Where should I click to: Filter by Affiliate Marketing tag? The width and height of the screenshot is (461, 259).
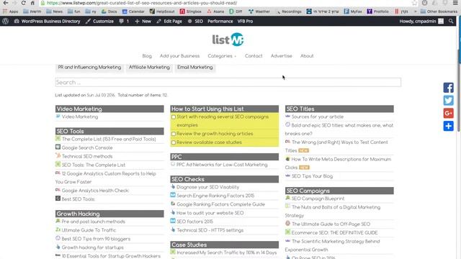pyautogui.click(x=149, y=68)
